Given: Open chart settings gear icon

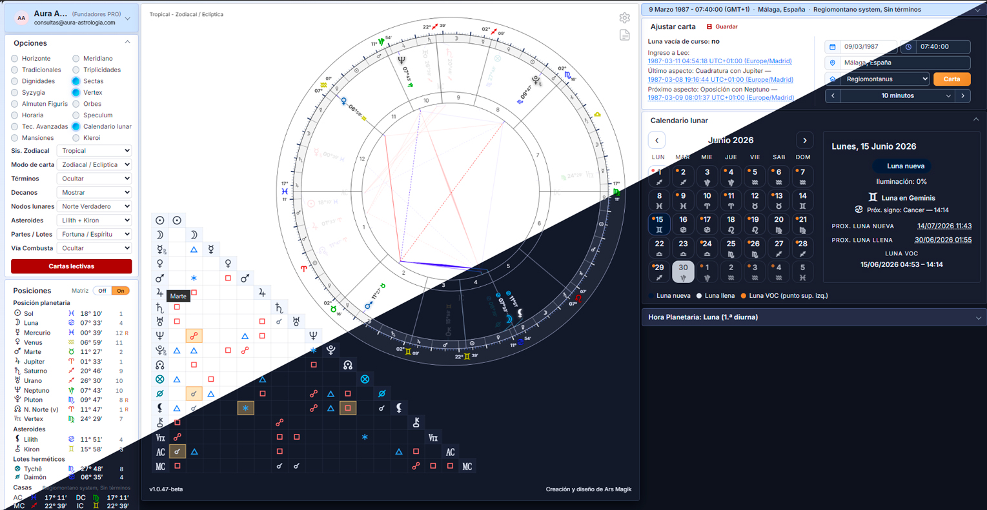Looking at the screenshot, I should click(x=624, y=18).
